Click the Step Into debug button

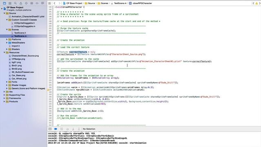(73, 129)
